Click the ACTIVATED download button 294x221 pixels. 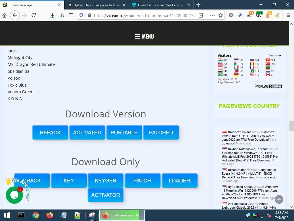pyautogui.click(x=87, y=132)
